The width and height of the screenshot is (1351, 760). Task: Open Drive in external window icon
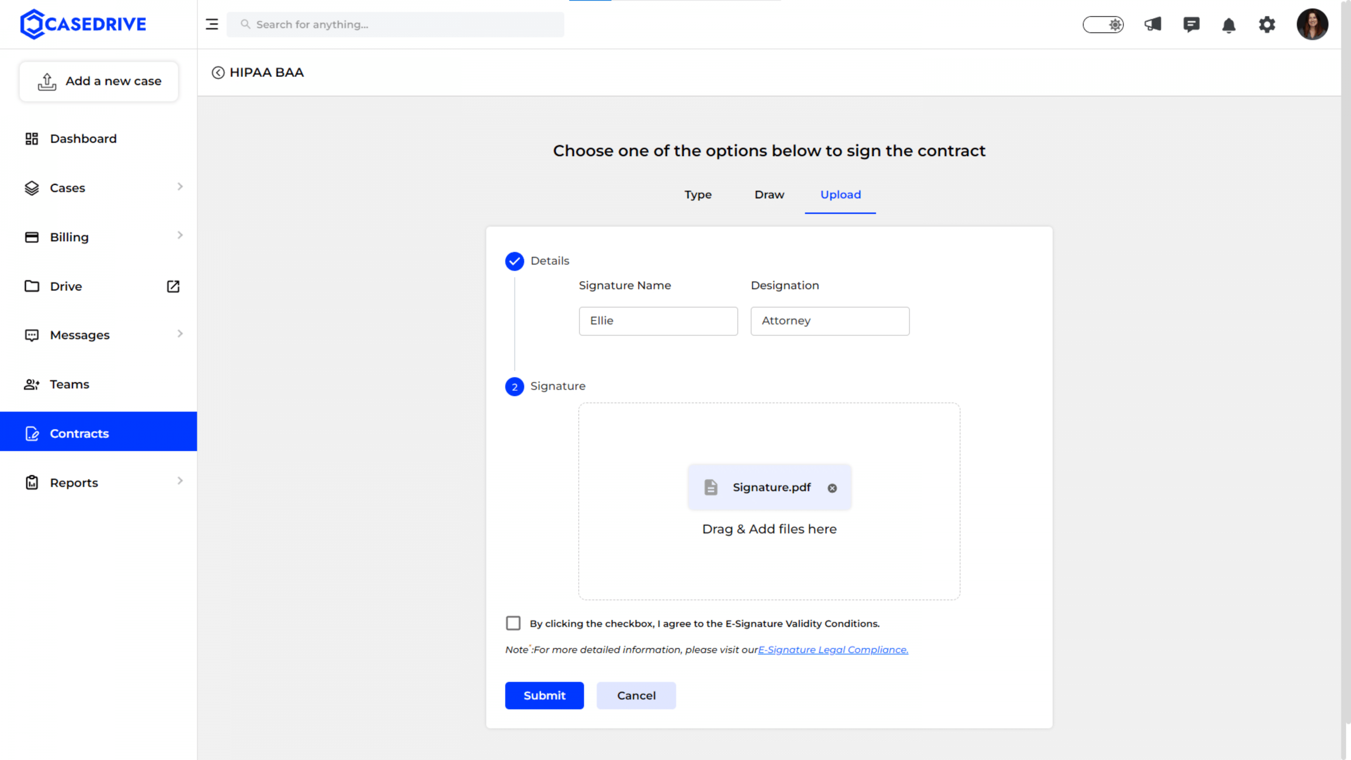click(x=173, y=286)
